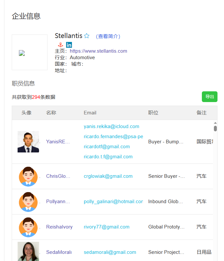
Task: Open the ReishaIvory name link
Action: 59,227
